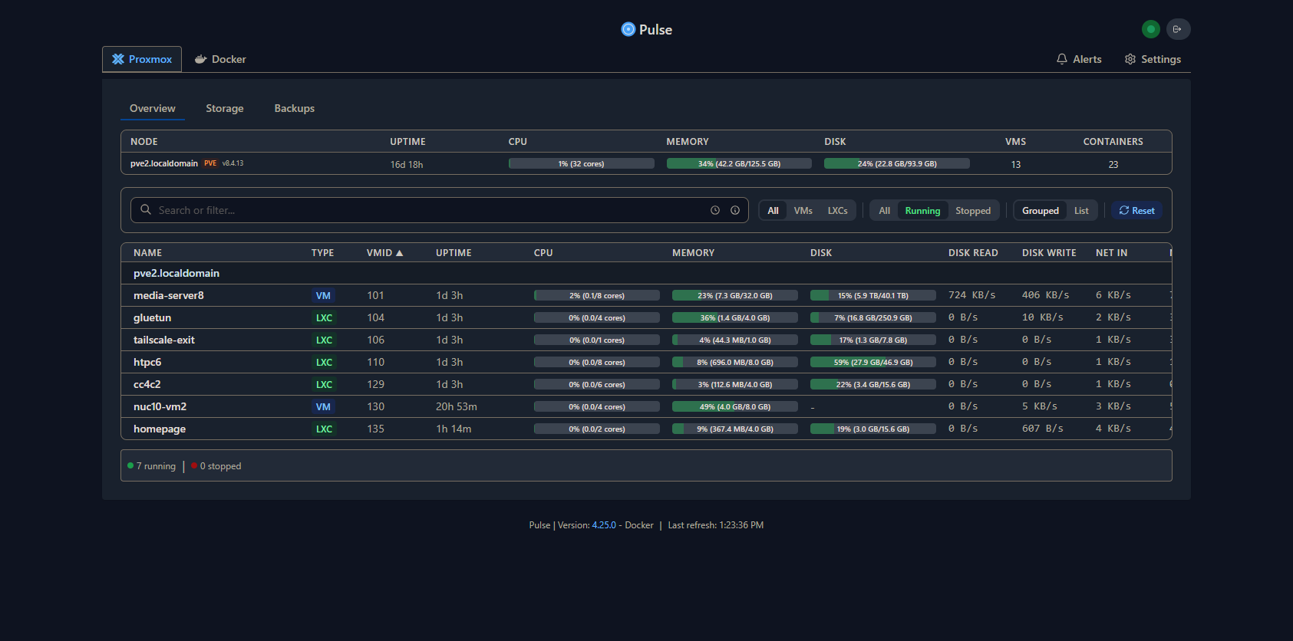Screen dimensions: 1293x641
Task: Click the search history clock icon
Action: [715, 210]
